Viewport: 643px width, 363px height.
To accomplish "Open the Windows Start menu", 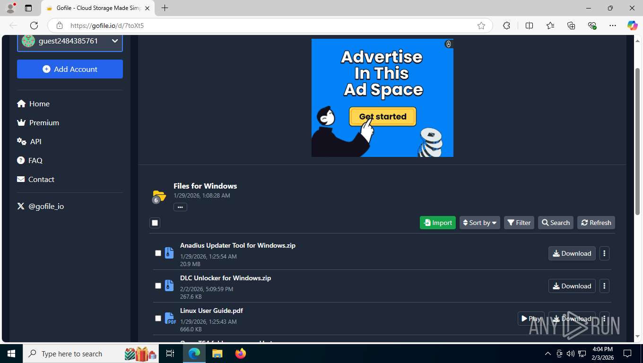I will pyautogui.click(x=11, y=354).
